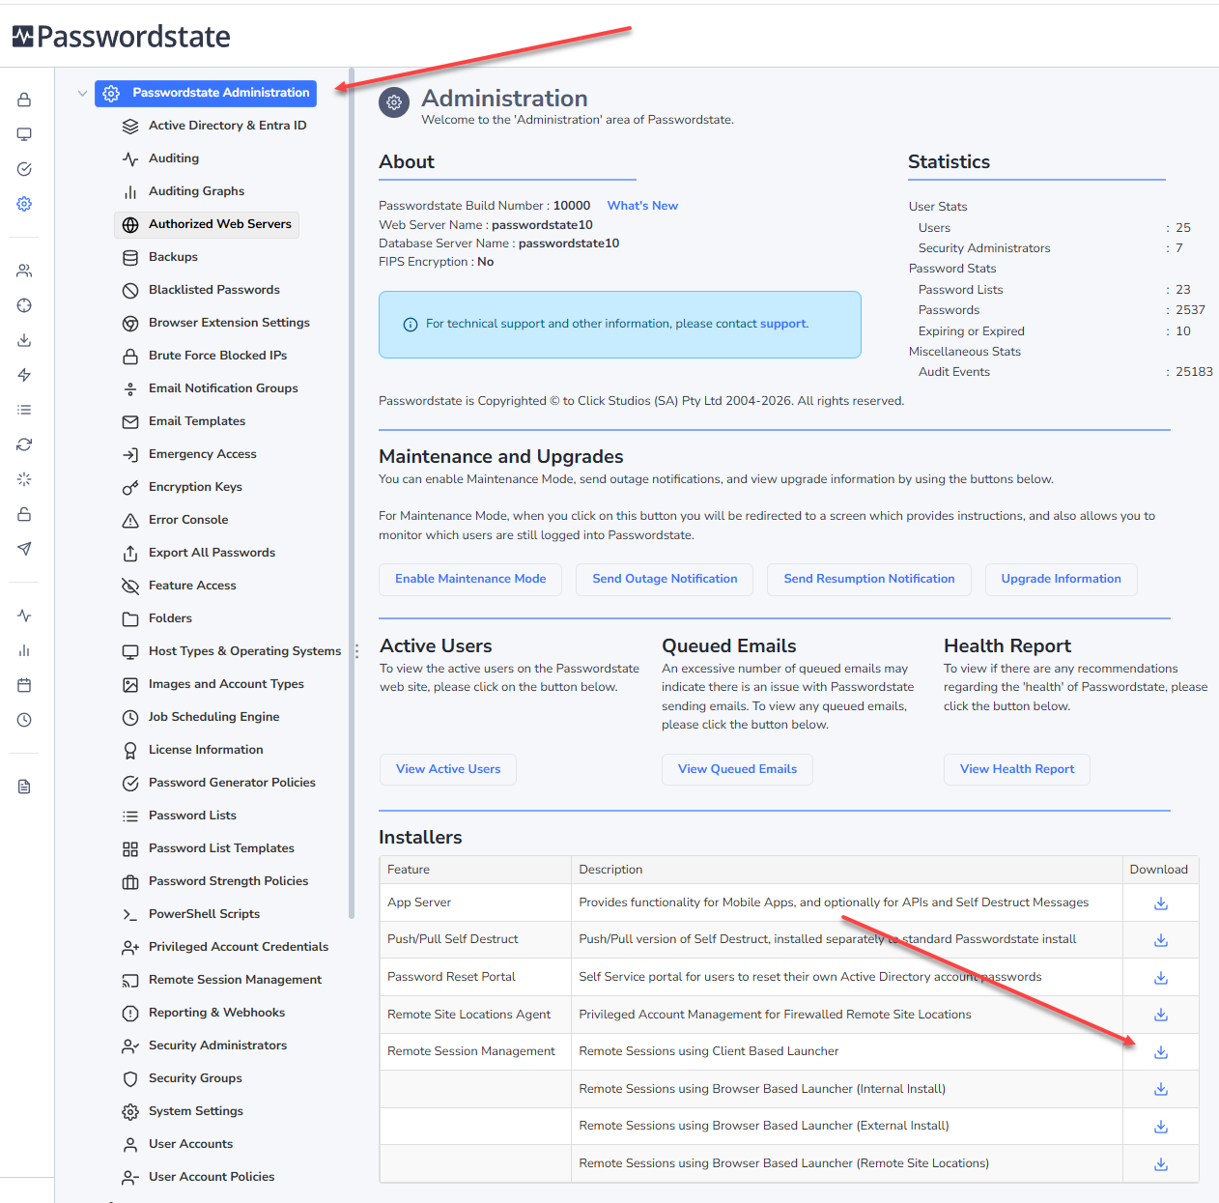This screenshot has width=1219, height=1203.
Task: Click the lightning bolt icon in the left rail
Action: tap(24, 375)
